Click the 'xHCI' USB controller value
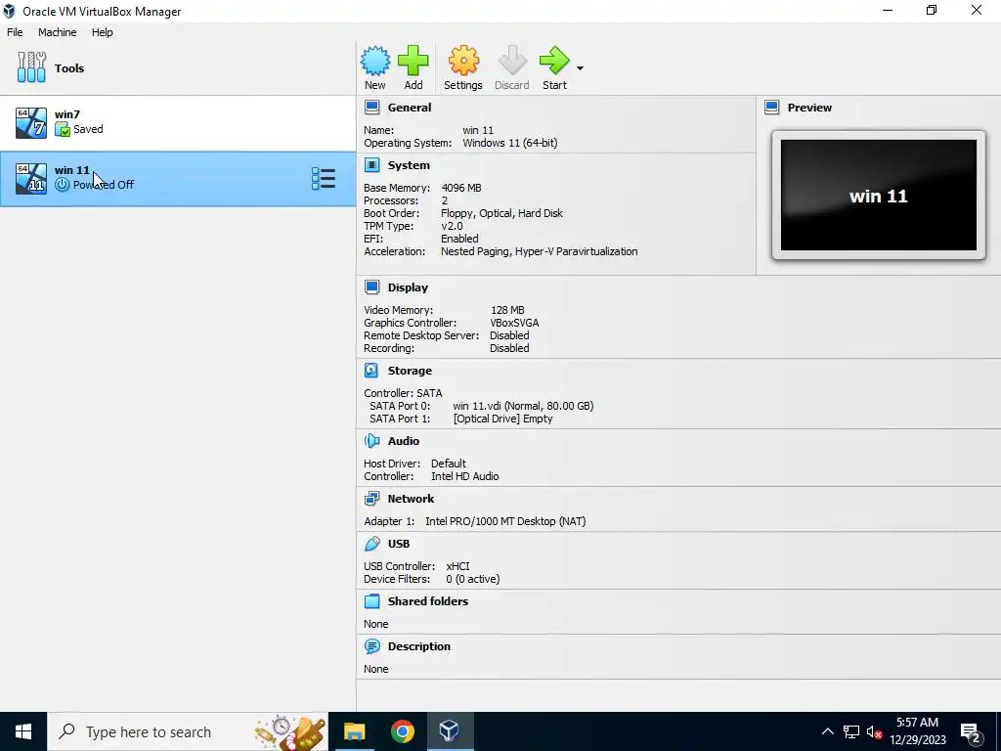 [x=457, y=566]
